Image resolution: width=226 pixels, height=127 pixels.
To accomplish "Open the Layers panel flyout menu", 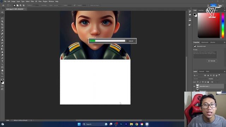I will 225,71.
